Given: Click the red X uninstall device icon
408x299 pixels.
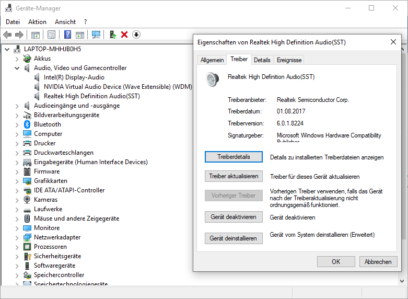Looking at the screenshot, I should (124, 34).
